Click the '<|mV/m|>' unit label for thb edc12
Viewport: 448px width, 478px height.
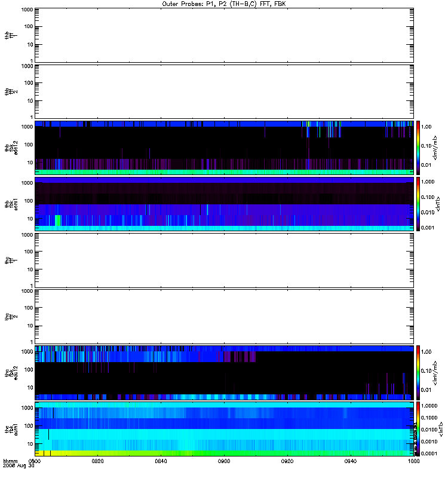coord(435,148)
